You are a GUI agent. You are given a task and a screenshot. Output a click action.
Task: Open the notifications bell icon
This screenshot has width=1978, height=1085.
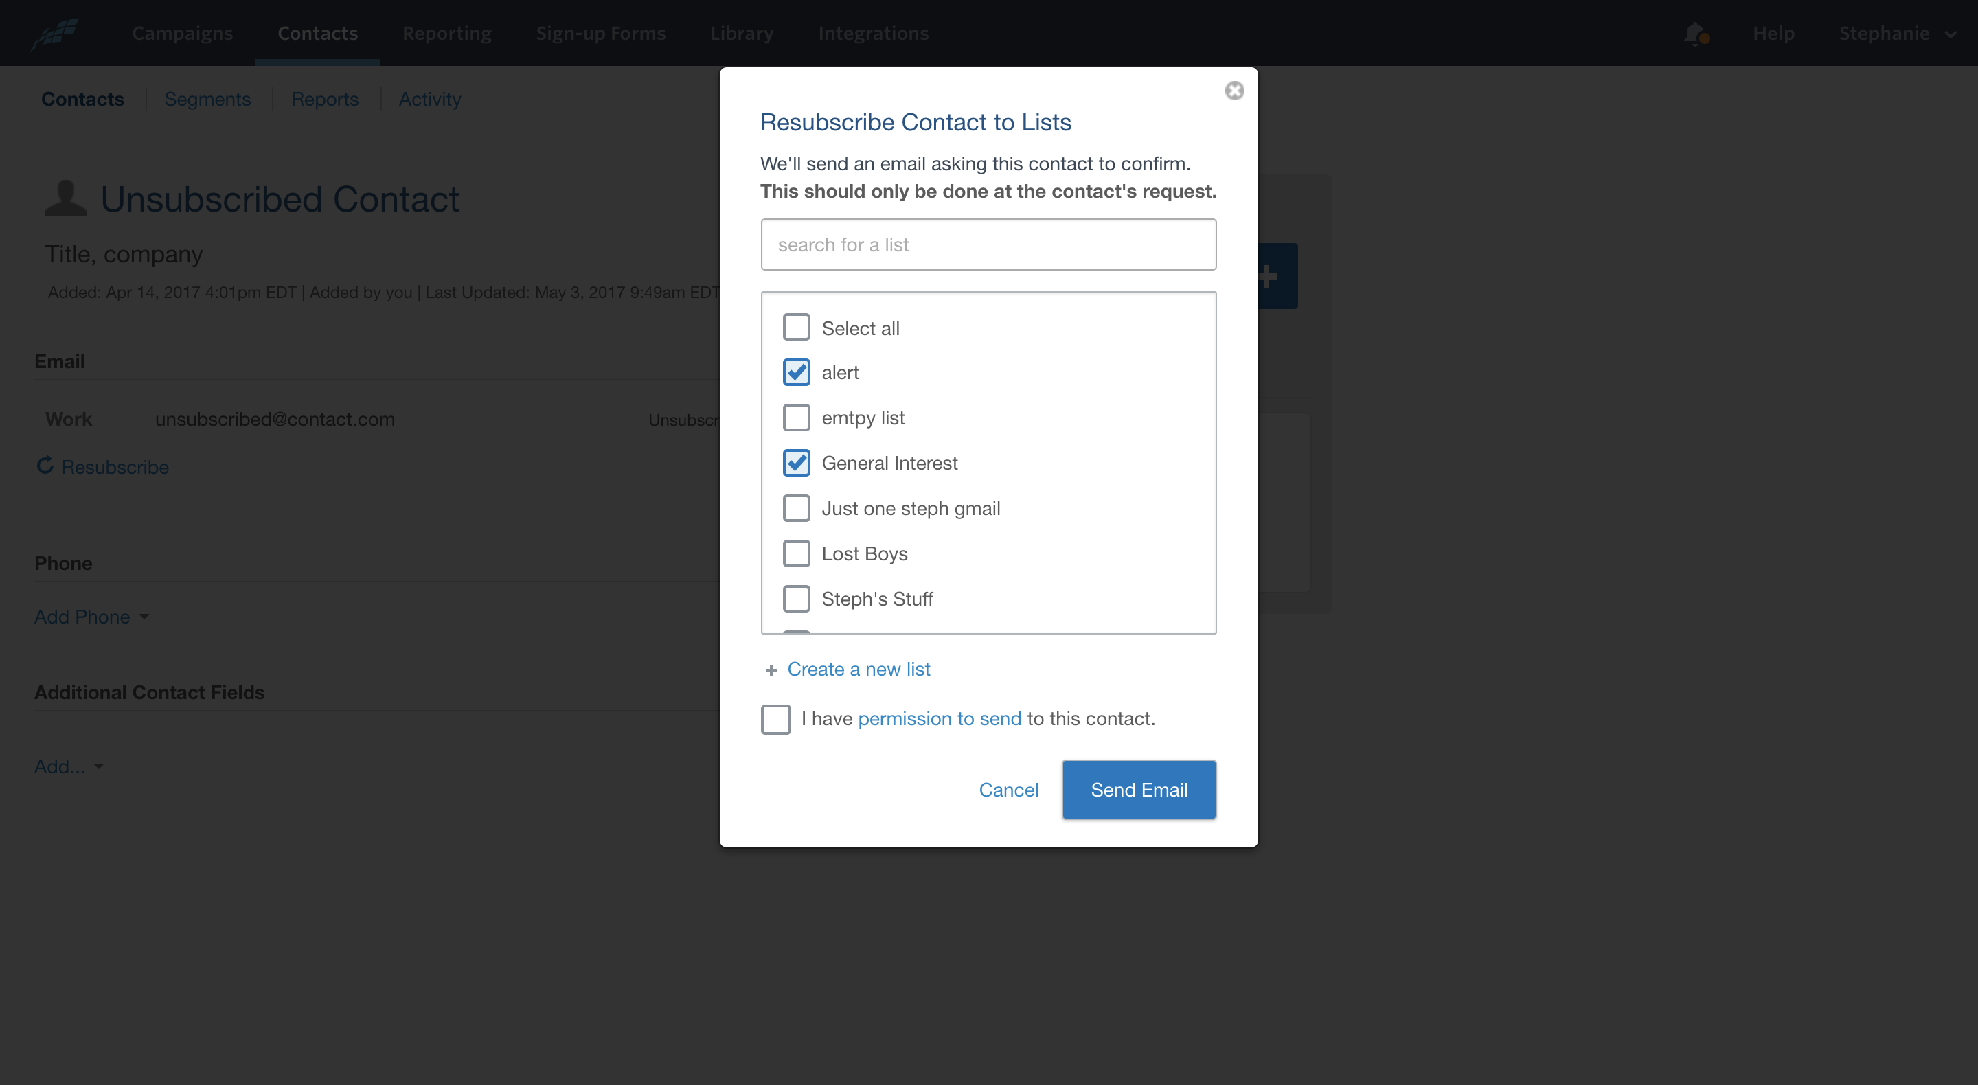coord(1696,34)
